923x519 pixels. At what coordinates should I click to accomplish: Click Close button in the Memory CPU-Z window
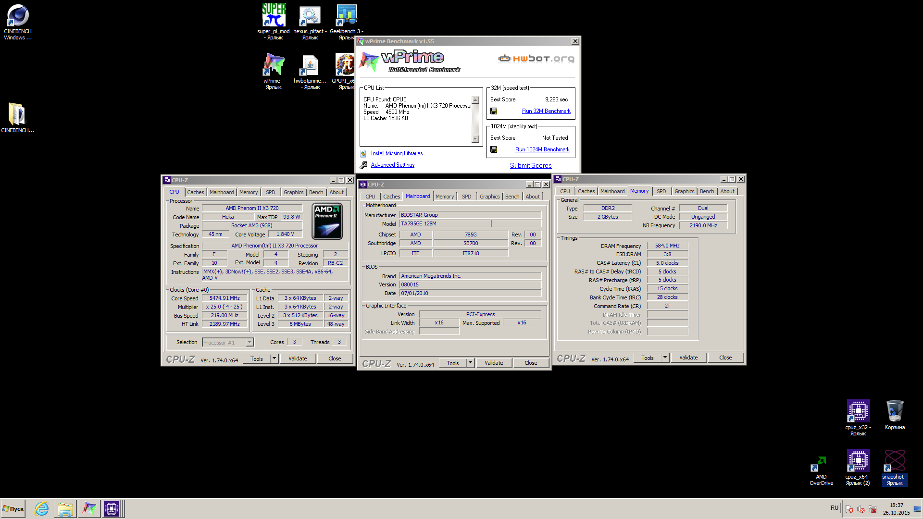tap(725, 358)
